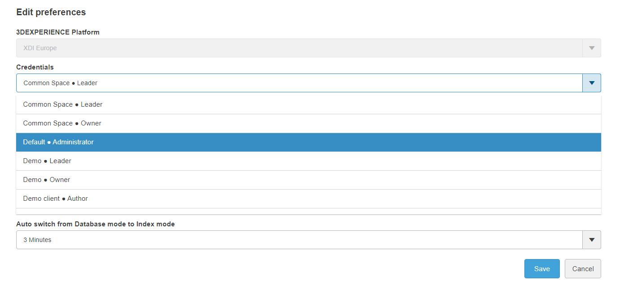Click the Edit preferences heading

click(x=51, y=12)
